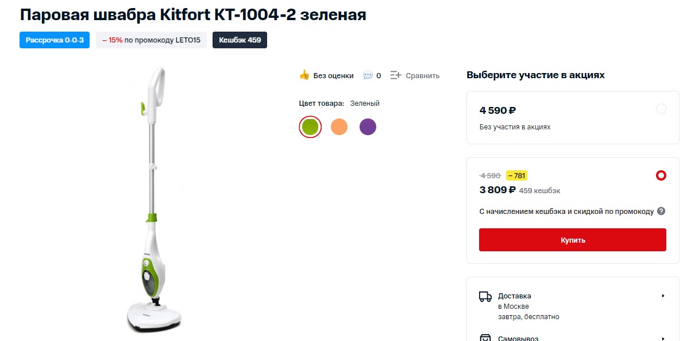
Task: Click the question mark help icon
Action: (x=661, y=211)
